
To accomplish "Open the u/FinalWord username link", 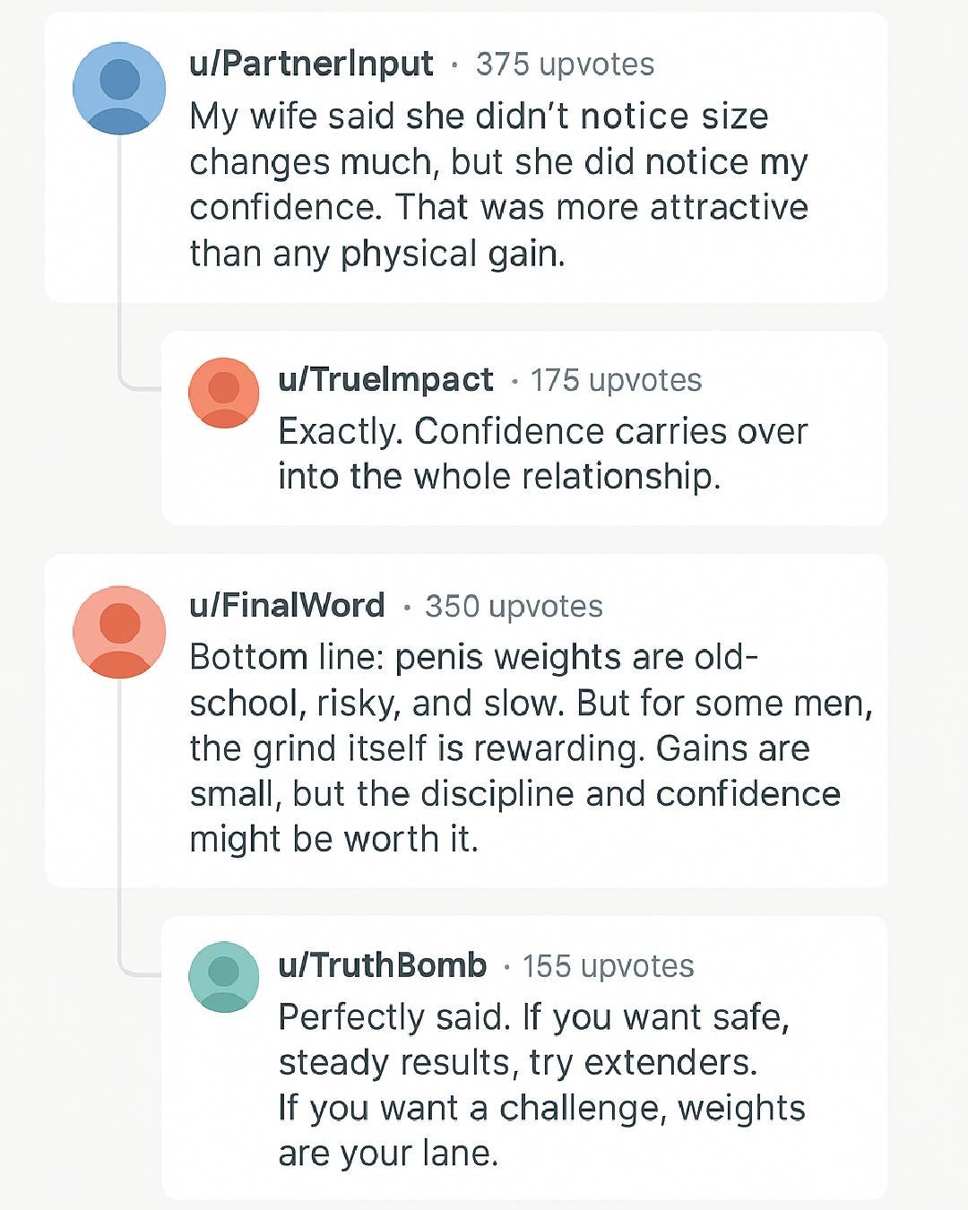I will (x=287, y=606).
